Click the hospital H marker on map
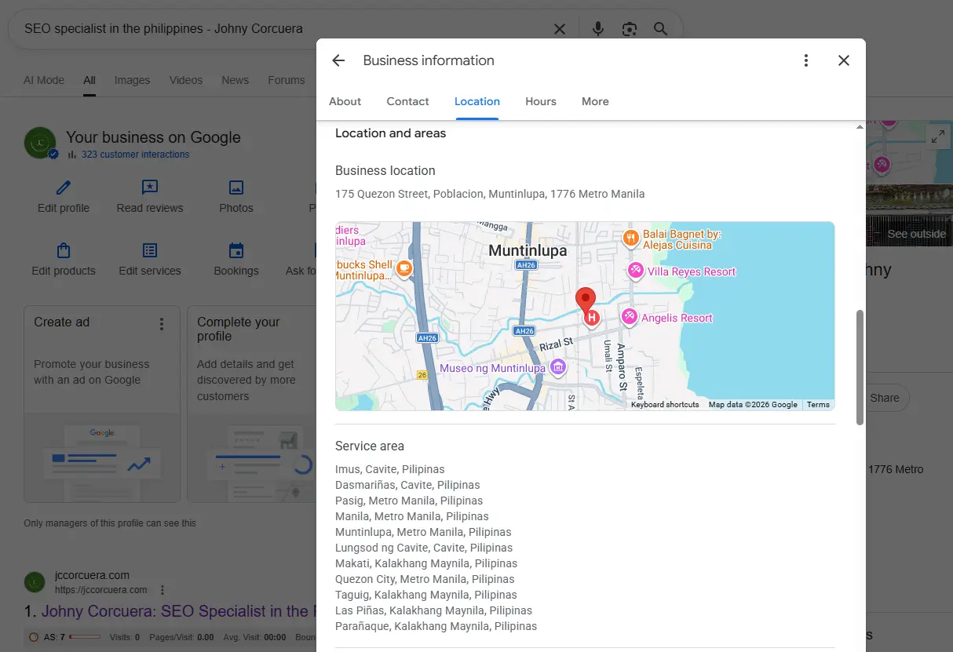The height and width of the screenshot is (652, 953). pyautogui.click(x=592, y=318)
